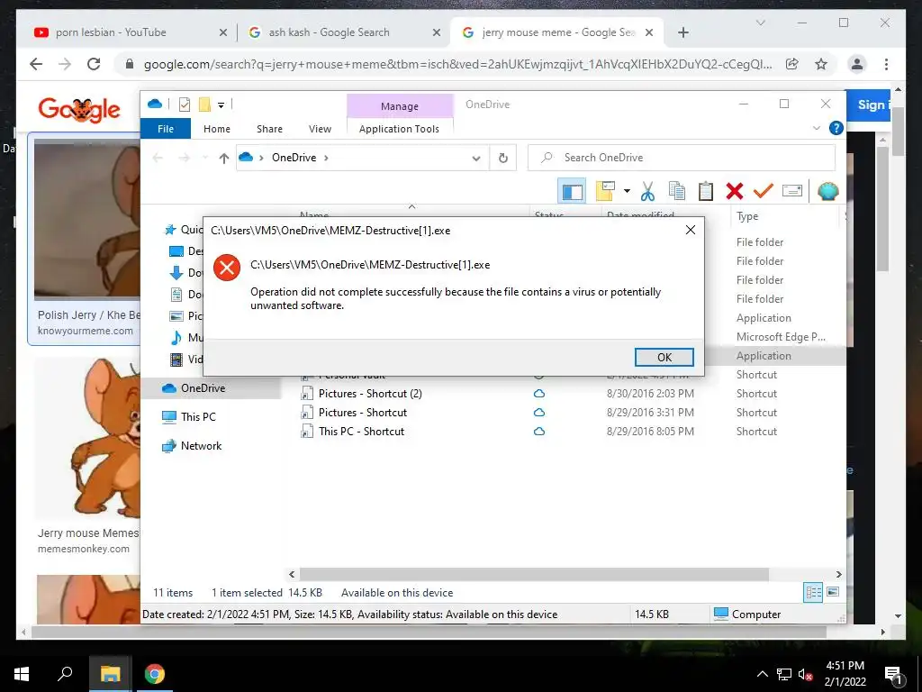Select the Application Tools tab
The width and height of the screenshot is (922, 692).
point(399,129)
